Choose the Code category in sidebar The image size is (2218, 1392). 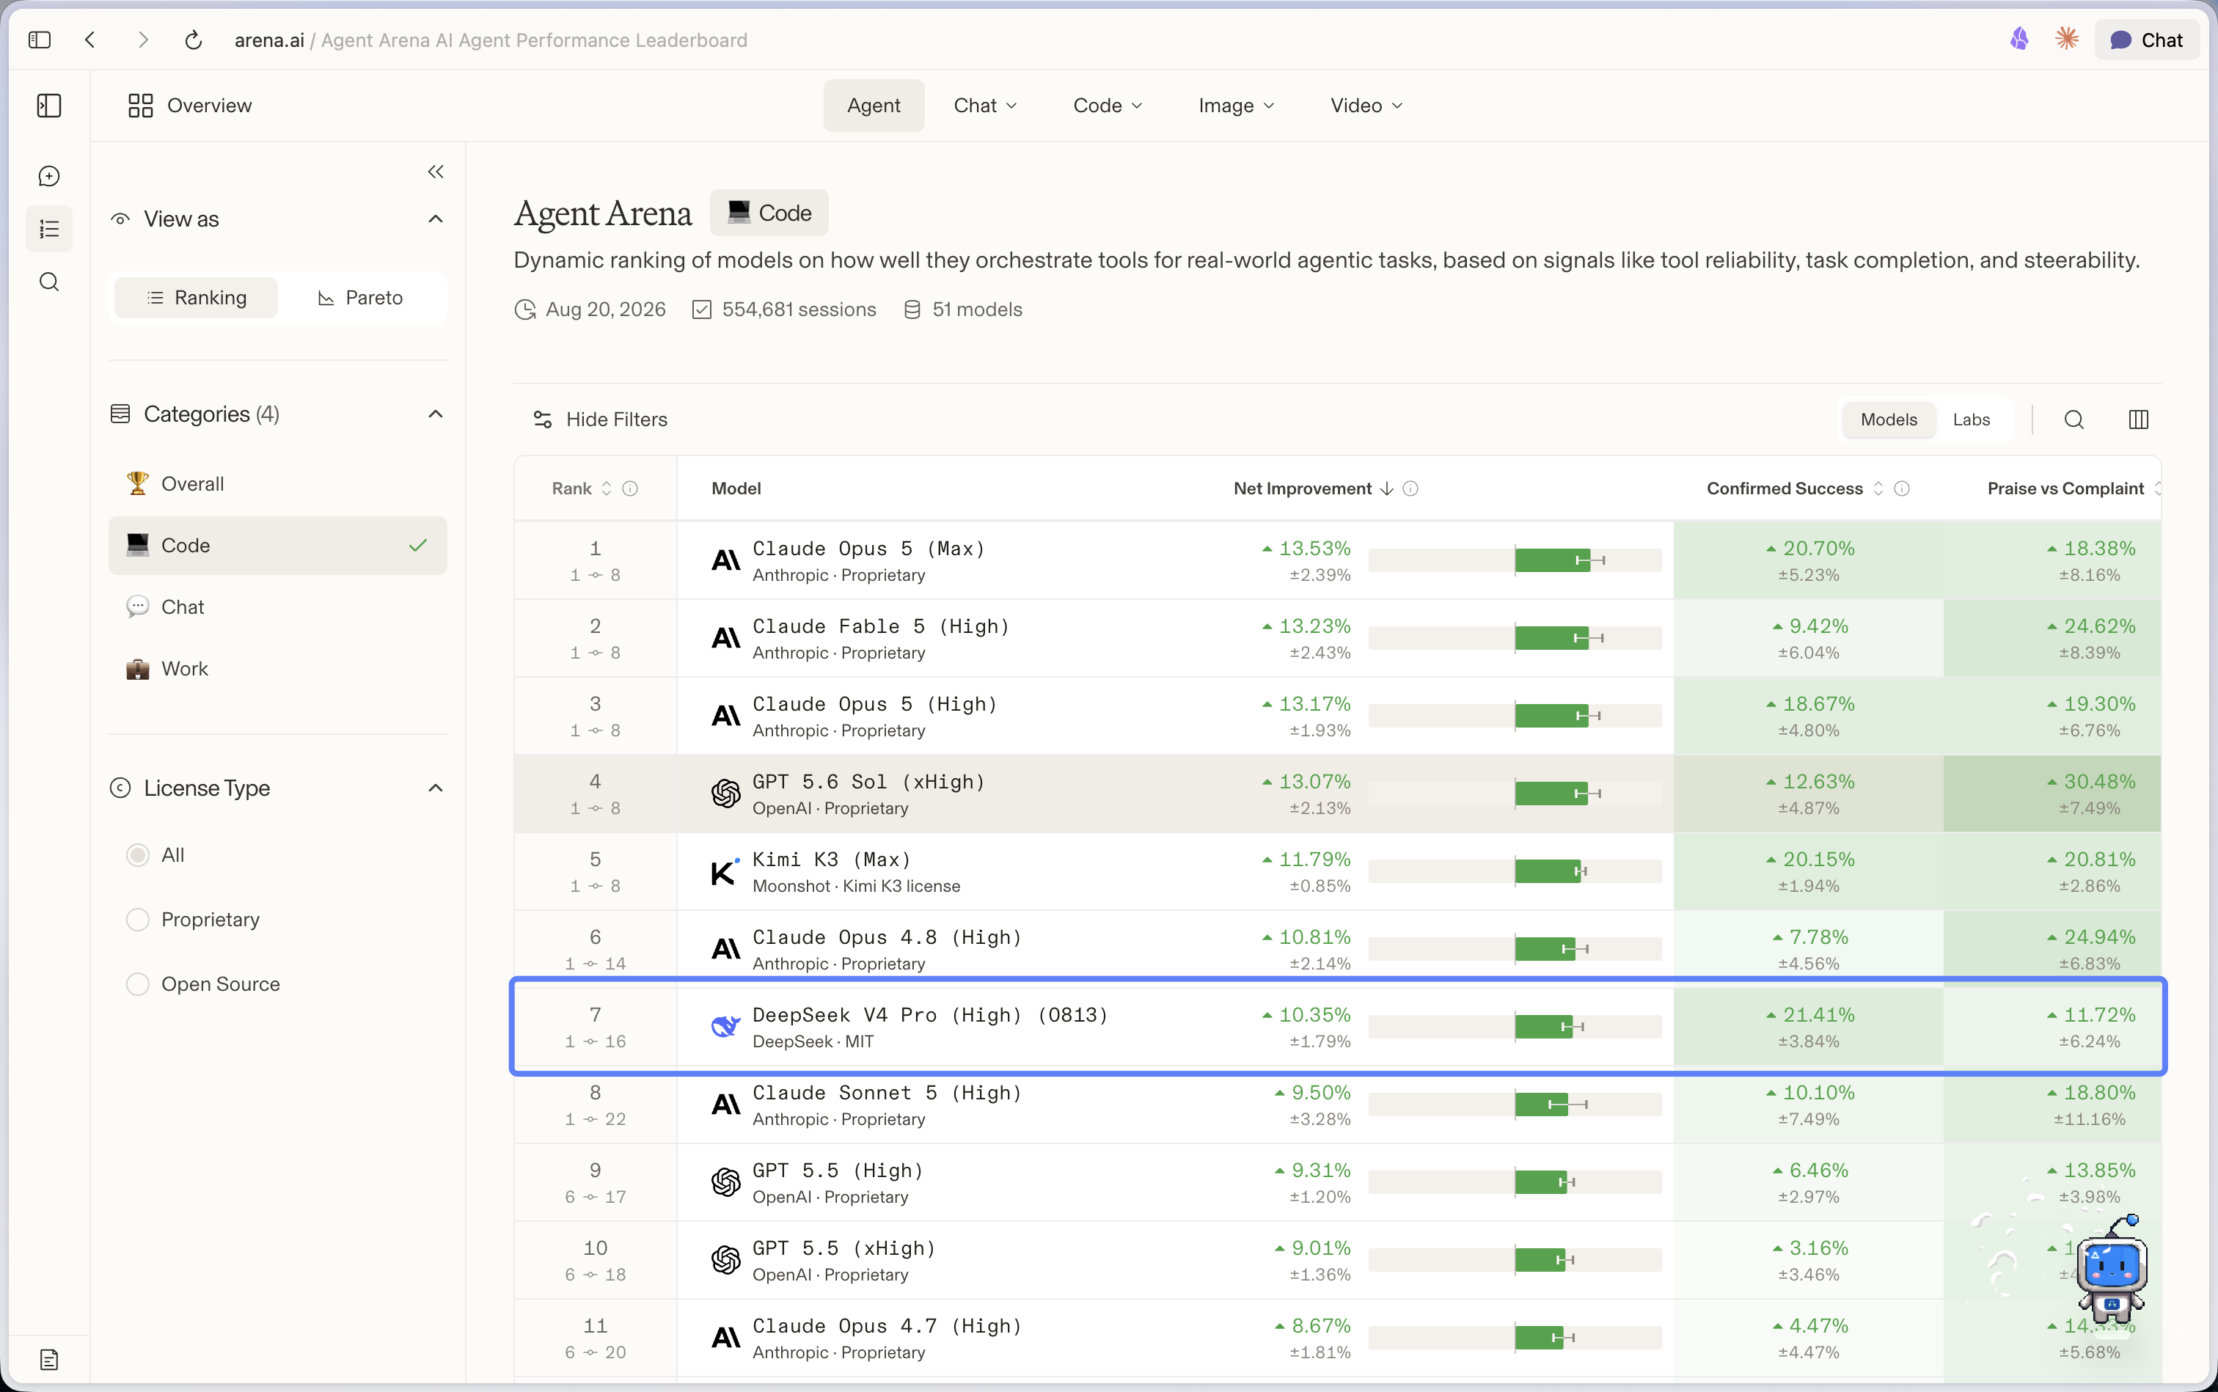click(277, 546)
